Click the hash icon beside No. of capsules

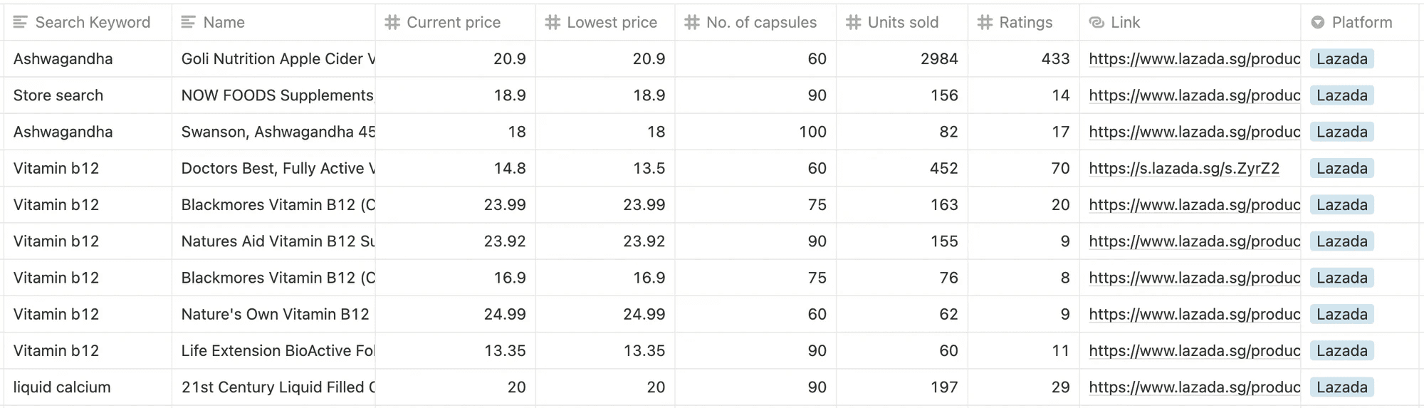click(x=692, y=23)
